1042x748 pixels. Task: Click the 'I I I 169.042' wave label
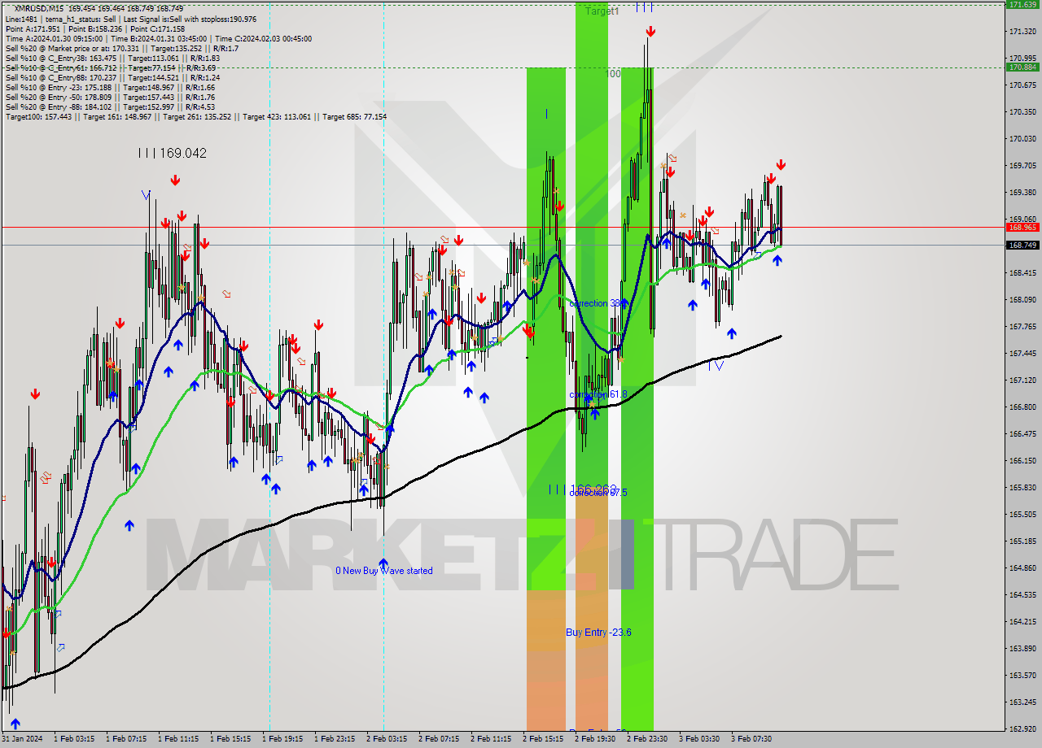click(x=172, y=153)
